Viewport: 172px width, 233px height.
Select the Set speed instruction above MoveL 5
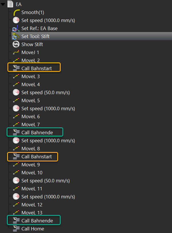pos(46,93)
